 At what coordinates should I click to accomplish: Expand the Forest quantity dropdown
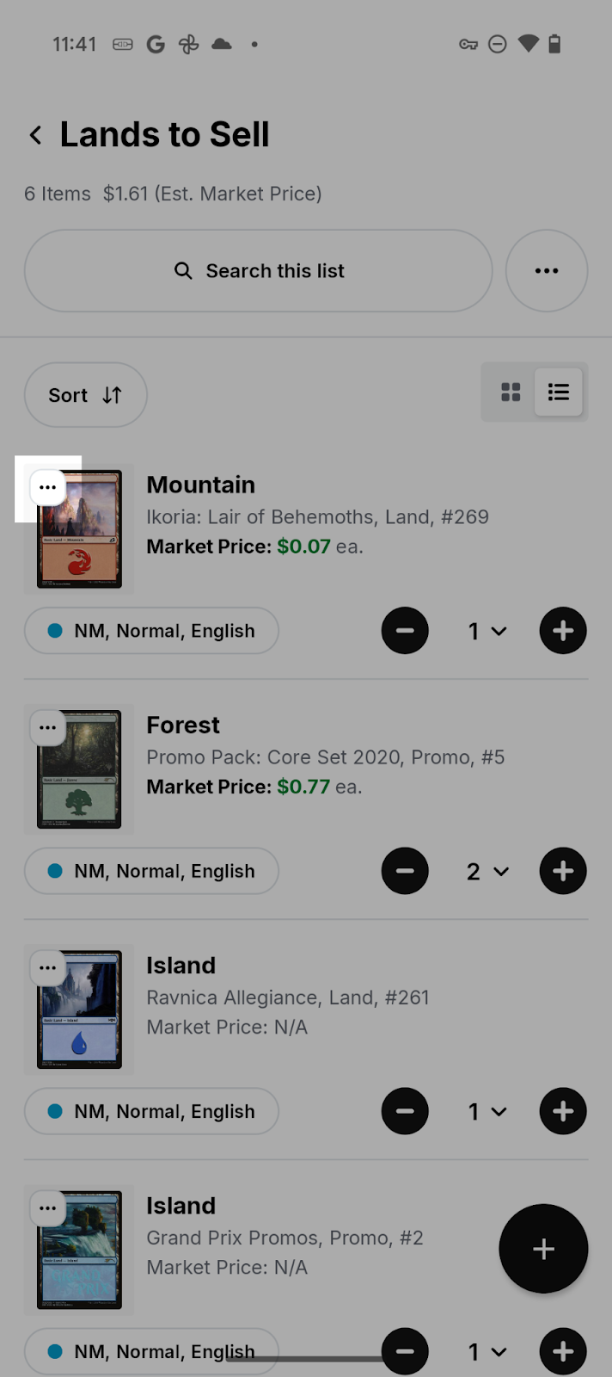tap(487, 871)
